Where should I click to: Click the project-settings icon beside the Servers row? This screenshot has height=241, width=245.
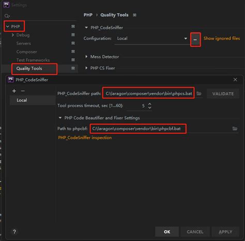click(73, 43)
